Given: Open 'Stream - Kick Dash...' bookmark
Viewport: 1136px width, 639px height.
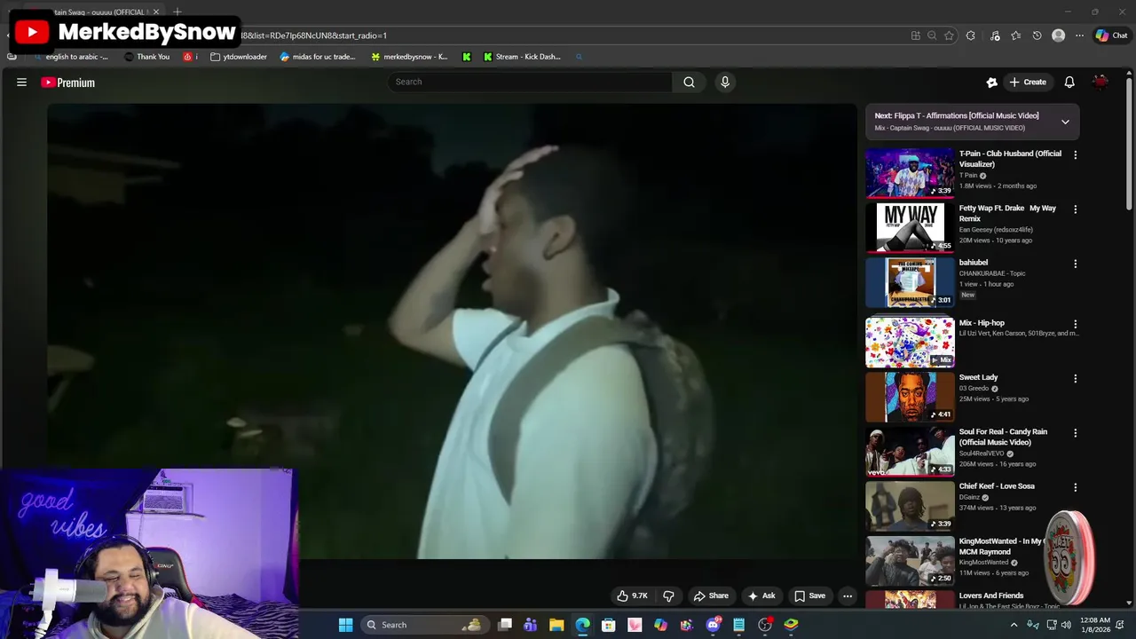Looking at the screenshot, I should coord(522,57).
